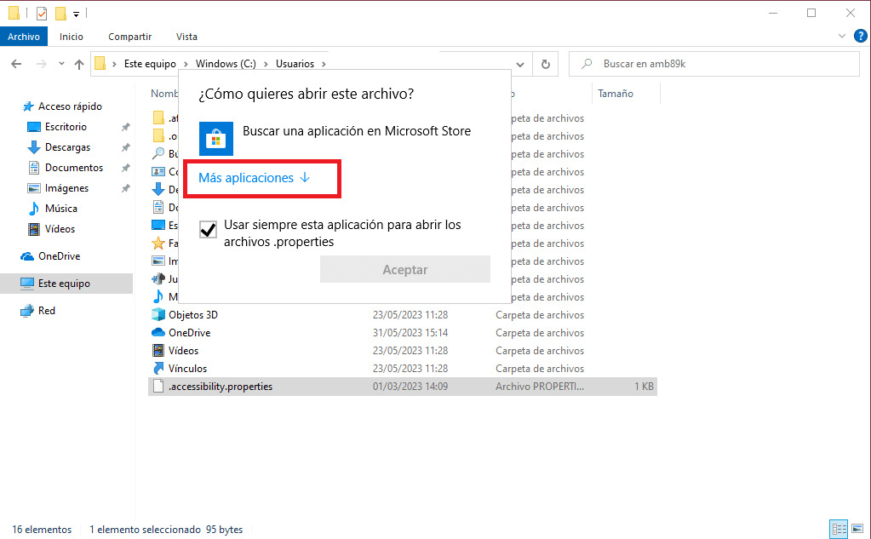Open the Archivo menu tab
The image size is (871, 539).
click(24, 37)
